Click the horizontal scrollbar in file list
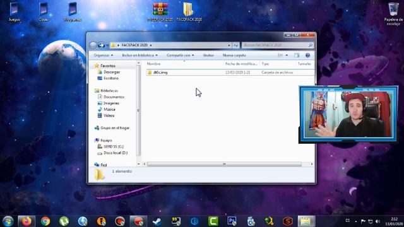Viewport: 404px width, 227px height. 224,164
